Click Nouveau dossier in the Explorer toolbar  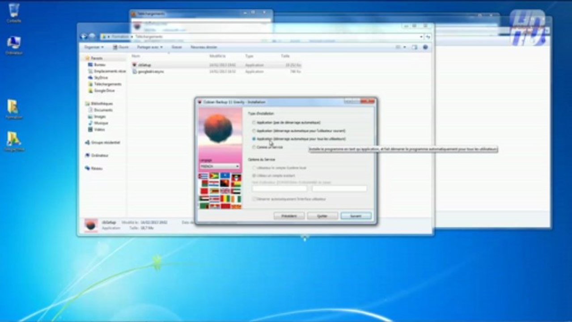(204, 47)
